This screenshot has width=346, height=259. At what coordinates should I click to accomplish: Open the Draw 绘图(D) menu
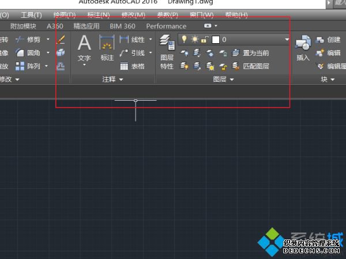65,15
